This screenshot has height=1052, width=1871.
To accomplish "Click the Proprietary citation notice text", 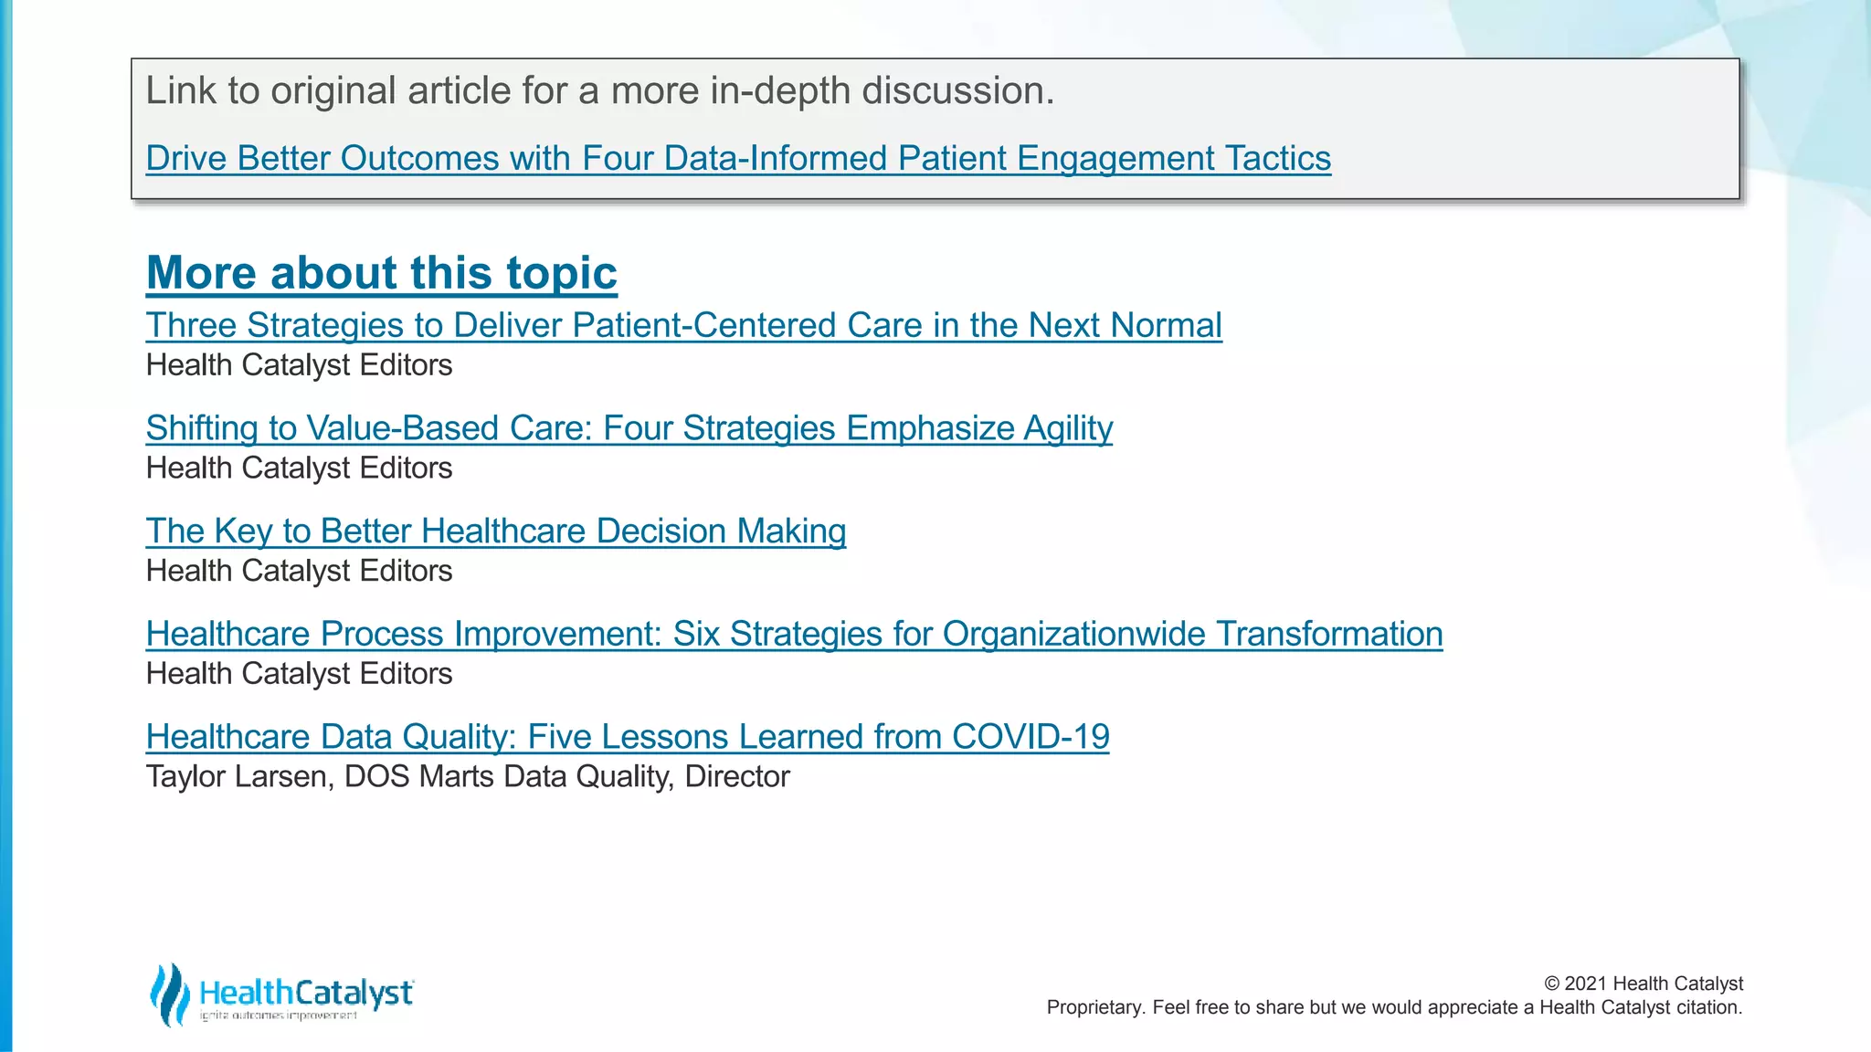I will (x=1394, y=1007).
